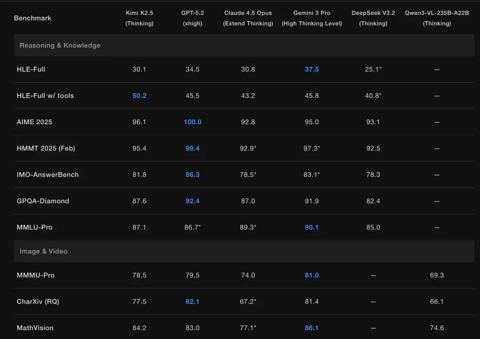Select the 81.8 Kimi IMO-AnswerBench score
Viewport: 480px width, 339px height.
pos(139,174)
